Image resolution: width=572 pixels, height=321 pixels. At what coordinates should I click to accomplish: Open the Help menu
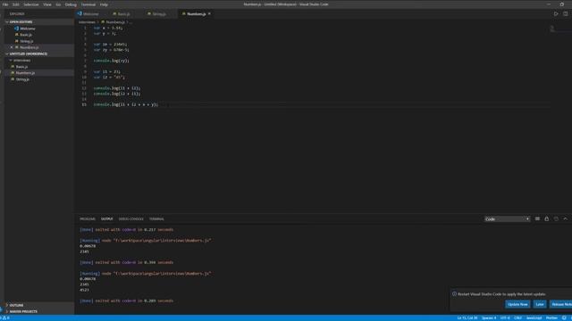(x=104, y=4)
